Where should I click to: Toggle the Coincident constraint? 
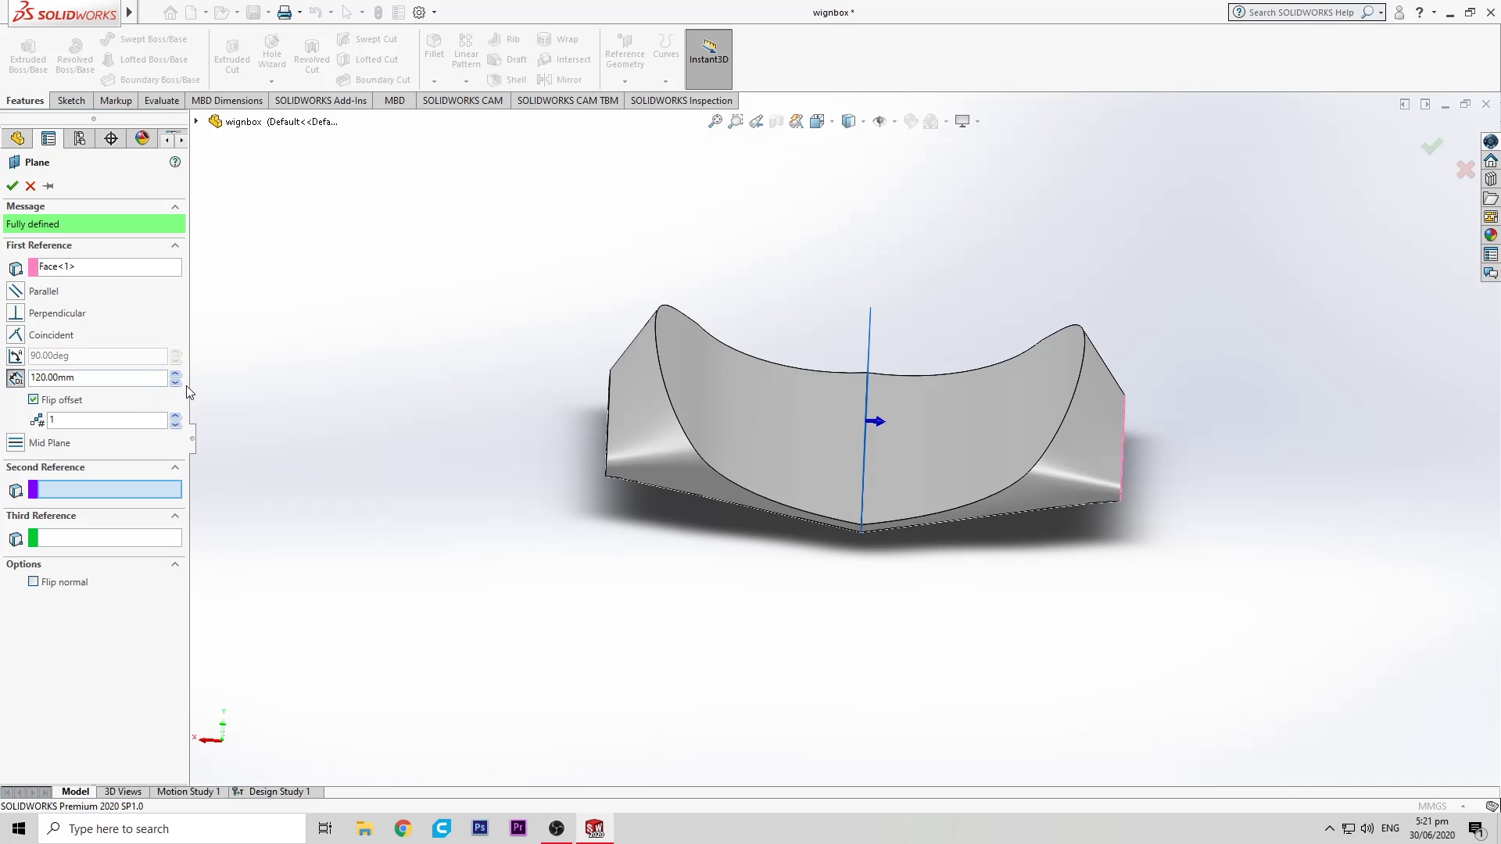tap(15, 334)
